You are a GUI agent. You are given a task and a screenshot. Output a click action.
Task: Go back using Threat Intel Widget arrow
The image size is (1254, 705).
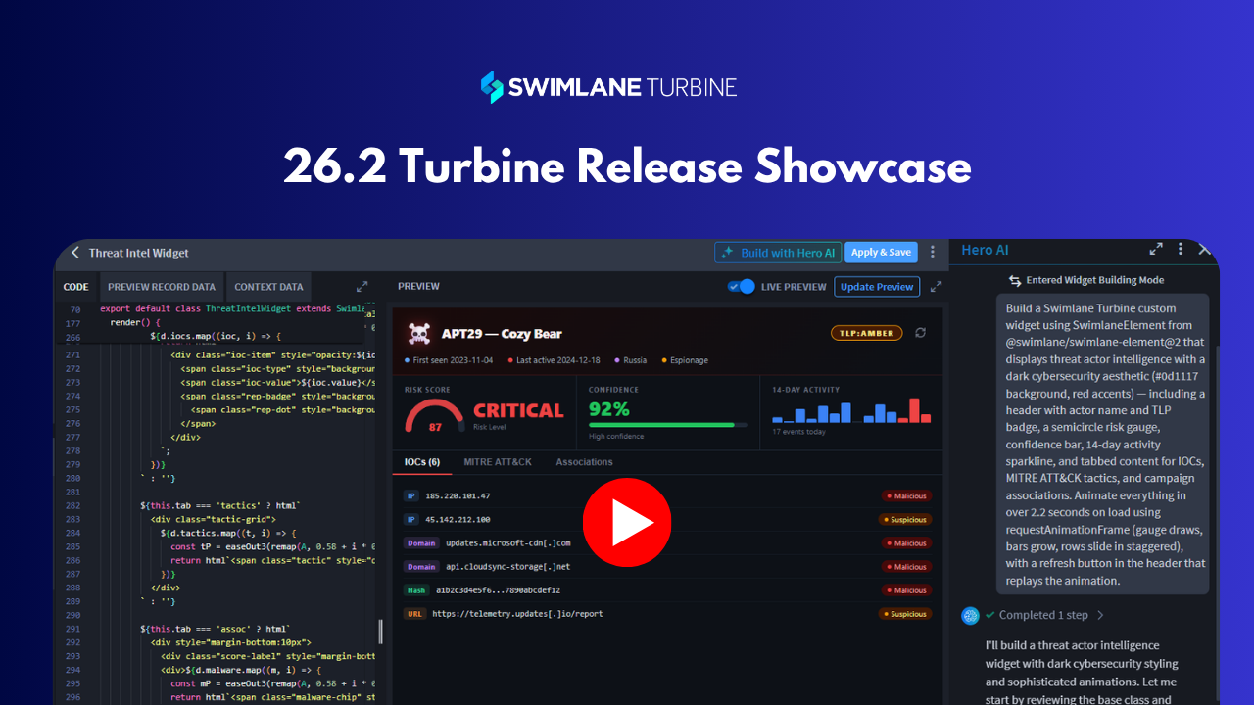tap(75, 253)
